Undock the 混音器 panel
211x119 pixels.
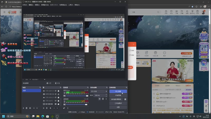pyautogui.click(x=88, y=88)
